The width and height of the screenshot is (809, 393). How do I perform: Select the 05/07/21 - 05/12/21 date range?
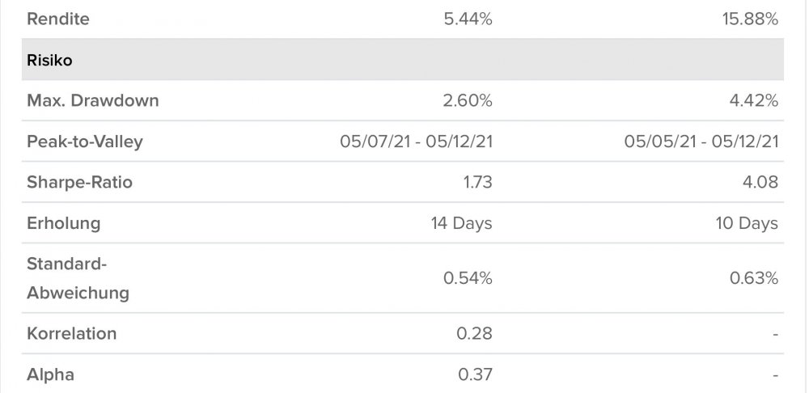417,142
